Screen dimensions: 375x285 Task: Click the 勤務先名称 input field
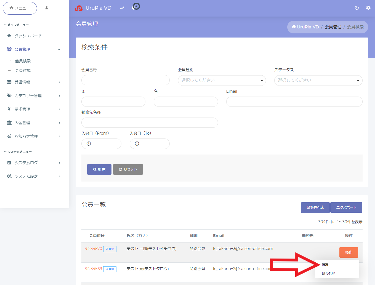pyautogui.click(x=150, y=123)
